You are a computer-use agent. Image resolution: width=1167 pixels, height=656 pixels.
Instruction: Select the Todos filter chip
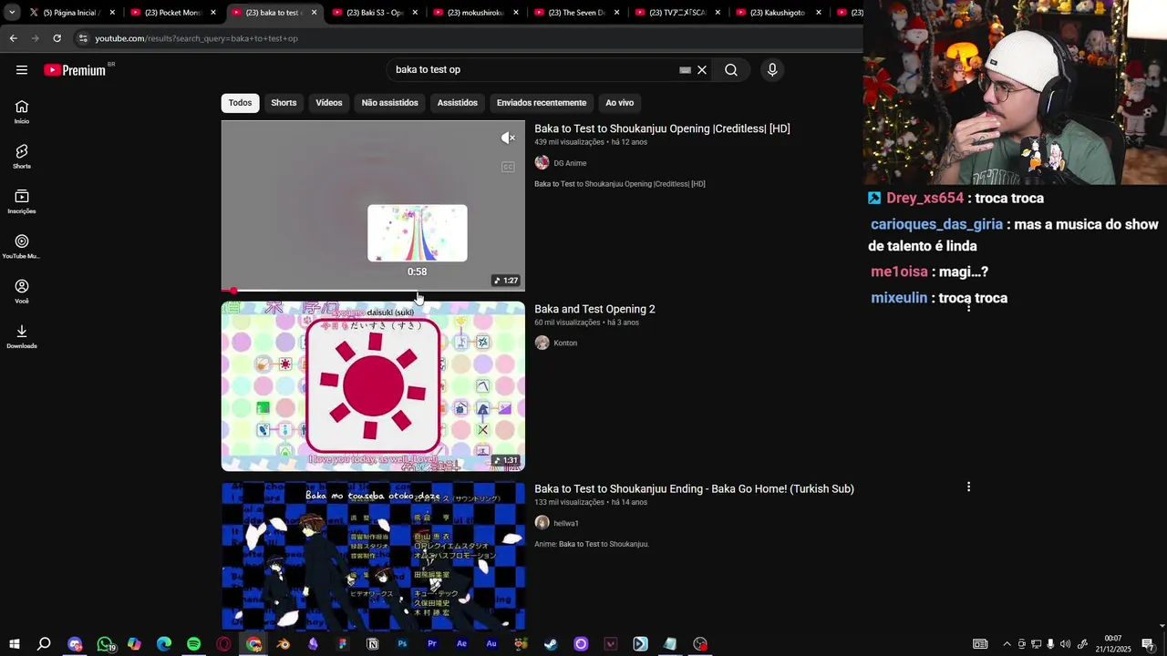coord(240,103)
